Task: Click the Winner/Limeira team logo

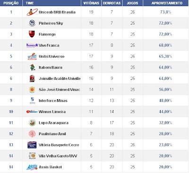Action: tap(32, 112)
